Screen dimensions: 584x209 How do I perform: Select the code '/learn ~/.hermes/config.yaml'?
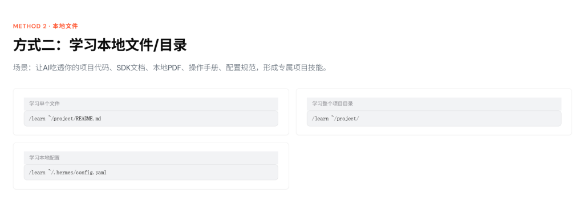click(x=67, y=172)
